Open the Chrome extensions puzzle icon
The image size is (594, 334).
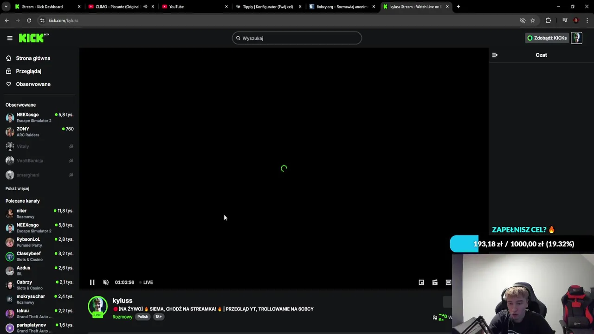click(x=548, y=20)
